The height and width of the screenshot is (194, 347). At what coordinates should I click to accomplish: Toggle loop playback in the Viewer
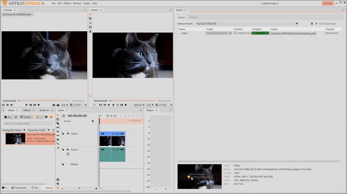click(101, 105)
